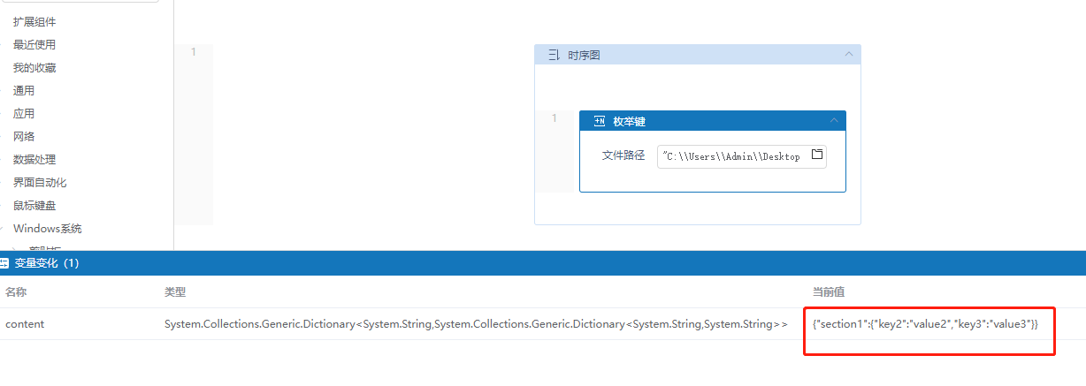The height and width of the screenshot is (386, 1086).
Task: Select the content variable row
Action: pos(25,324)
